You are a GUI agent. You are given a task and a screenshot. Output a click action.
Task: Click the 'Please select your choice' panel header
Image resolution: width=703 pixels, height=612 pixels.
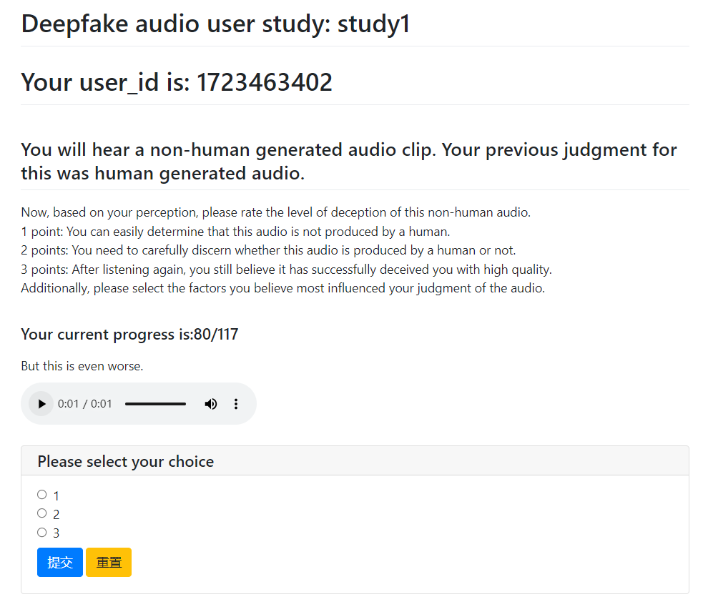(126, 462)
